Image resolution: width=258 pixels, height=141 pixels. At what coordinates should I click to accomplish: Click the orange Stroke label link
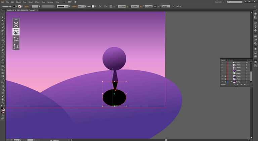pos(27,6)
